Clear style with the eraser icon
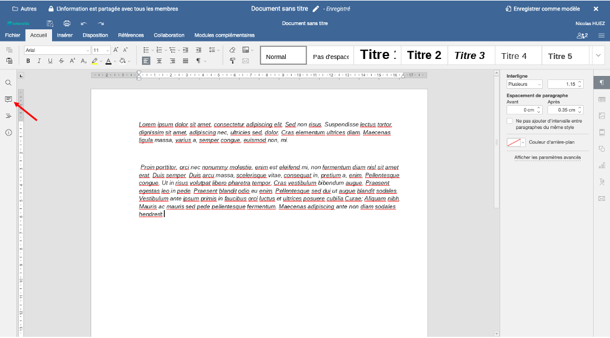This screenshot has width=610, height=338. point(232,50)
